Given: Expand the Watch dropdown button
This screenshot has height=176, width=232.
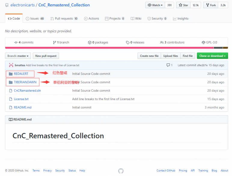Looking at the screenshot, I should 155,5.
